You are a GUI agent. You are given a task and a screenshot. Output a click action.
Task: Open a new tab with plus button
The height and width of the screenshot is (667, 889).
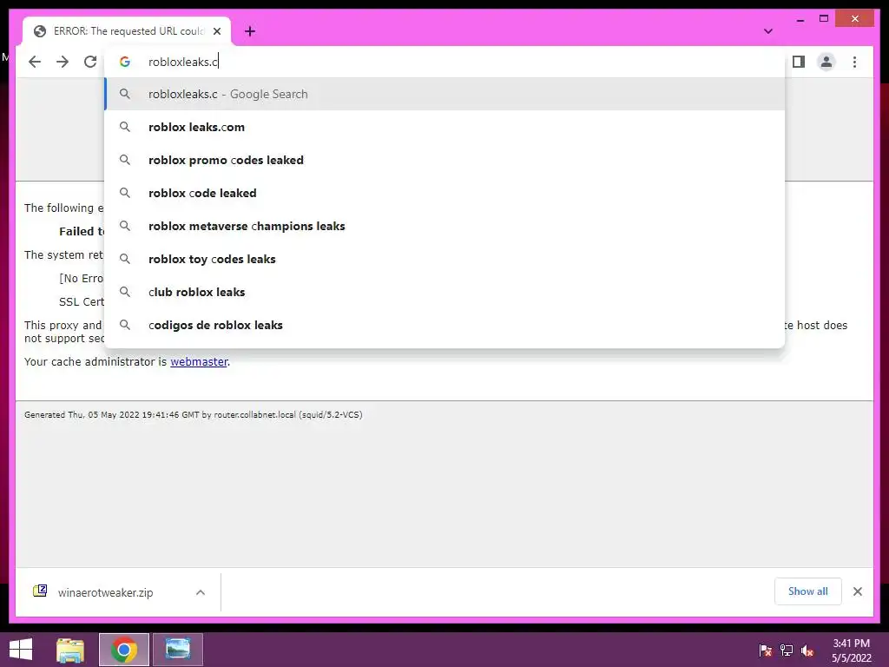click(250, 31)
